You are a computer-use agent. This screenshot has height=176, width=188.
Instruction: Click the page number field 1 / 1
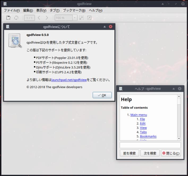29,18
